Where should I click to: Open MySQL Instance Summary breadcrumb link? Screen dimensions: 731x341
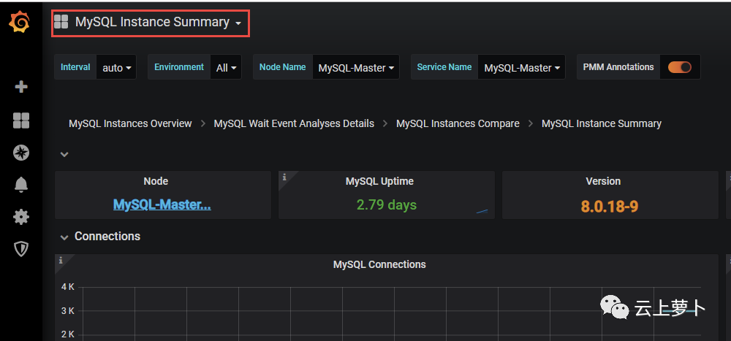tap(602, 123)
